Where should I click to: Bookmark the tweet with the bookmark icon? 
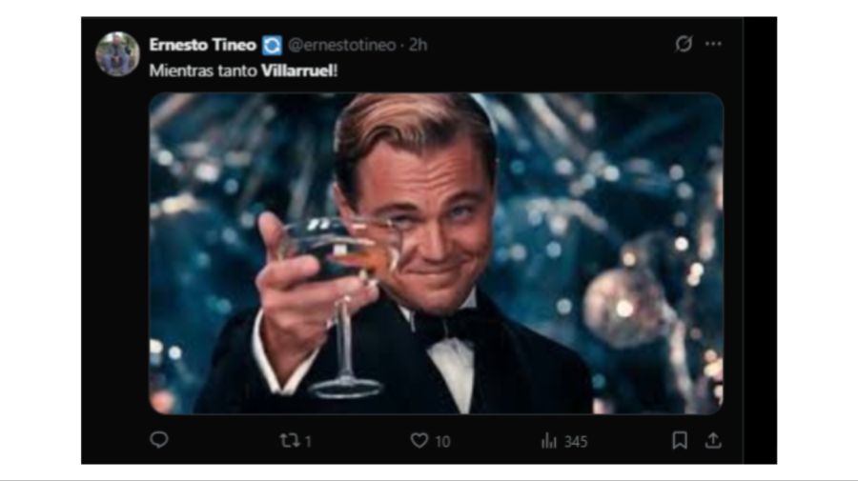click(x=680, y=440)
